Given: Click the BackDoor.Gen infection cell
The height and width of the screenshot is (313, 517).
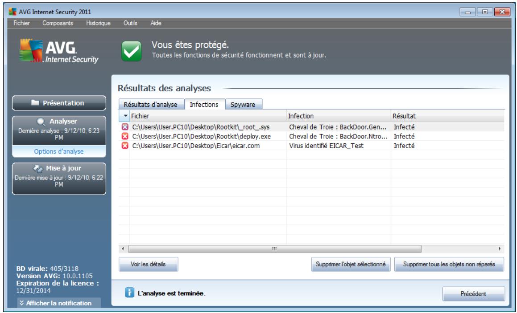Looking at the screenshot, I should click(338, 127).
